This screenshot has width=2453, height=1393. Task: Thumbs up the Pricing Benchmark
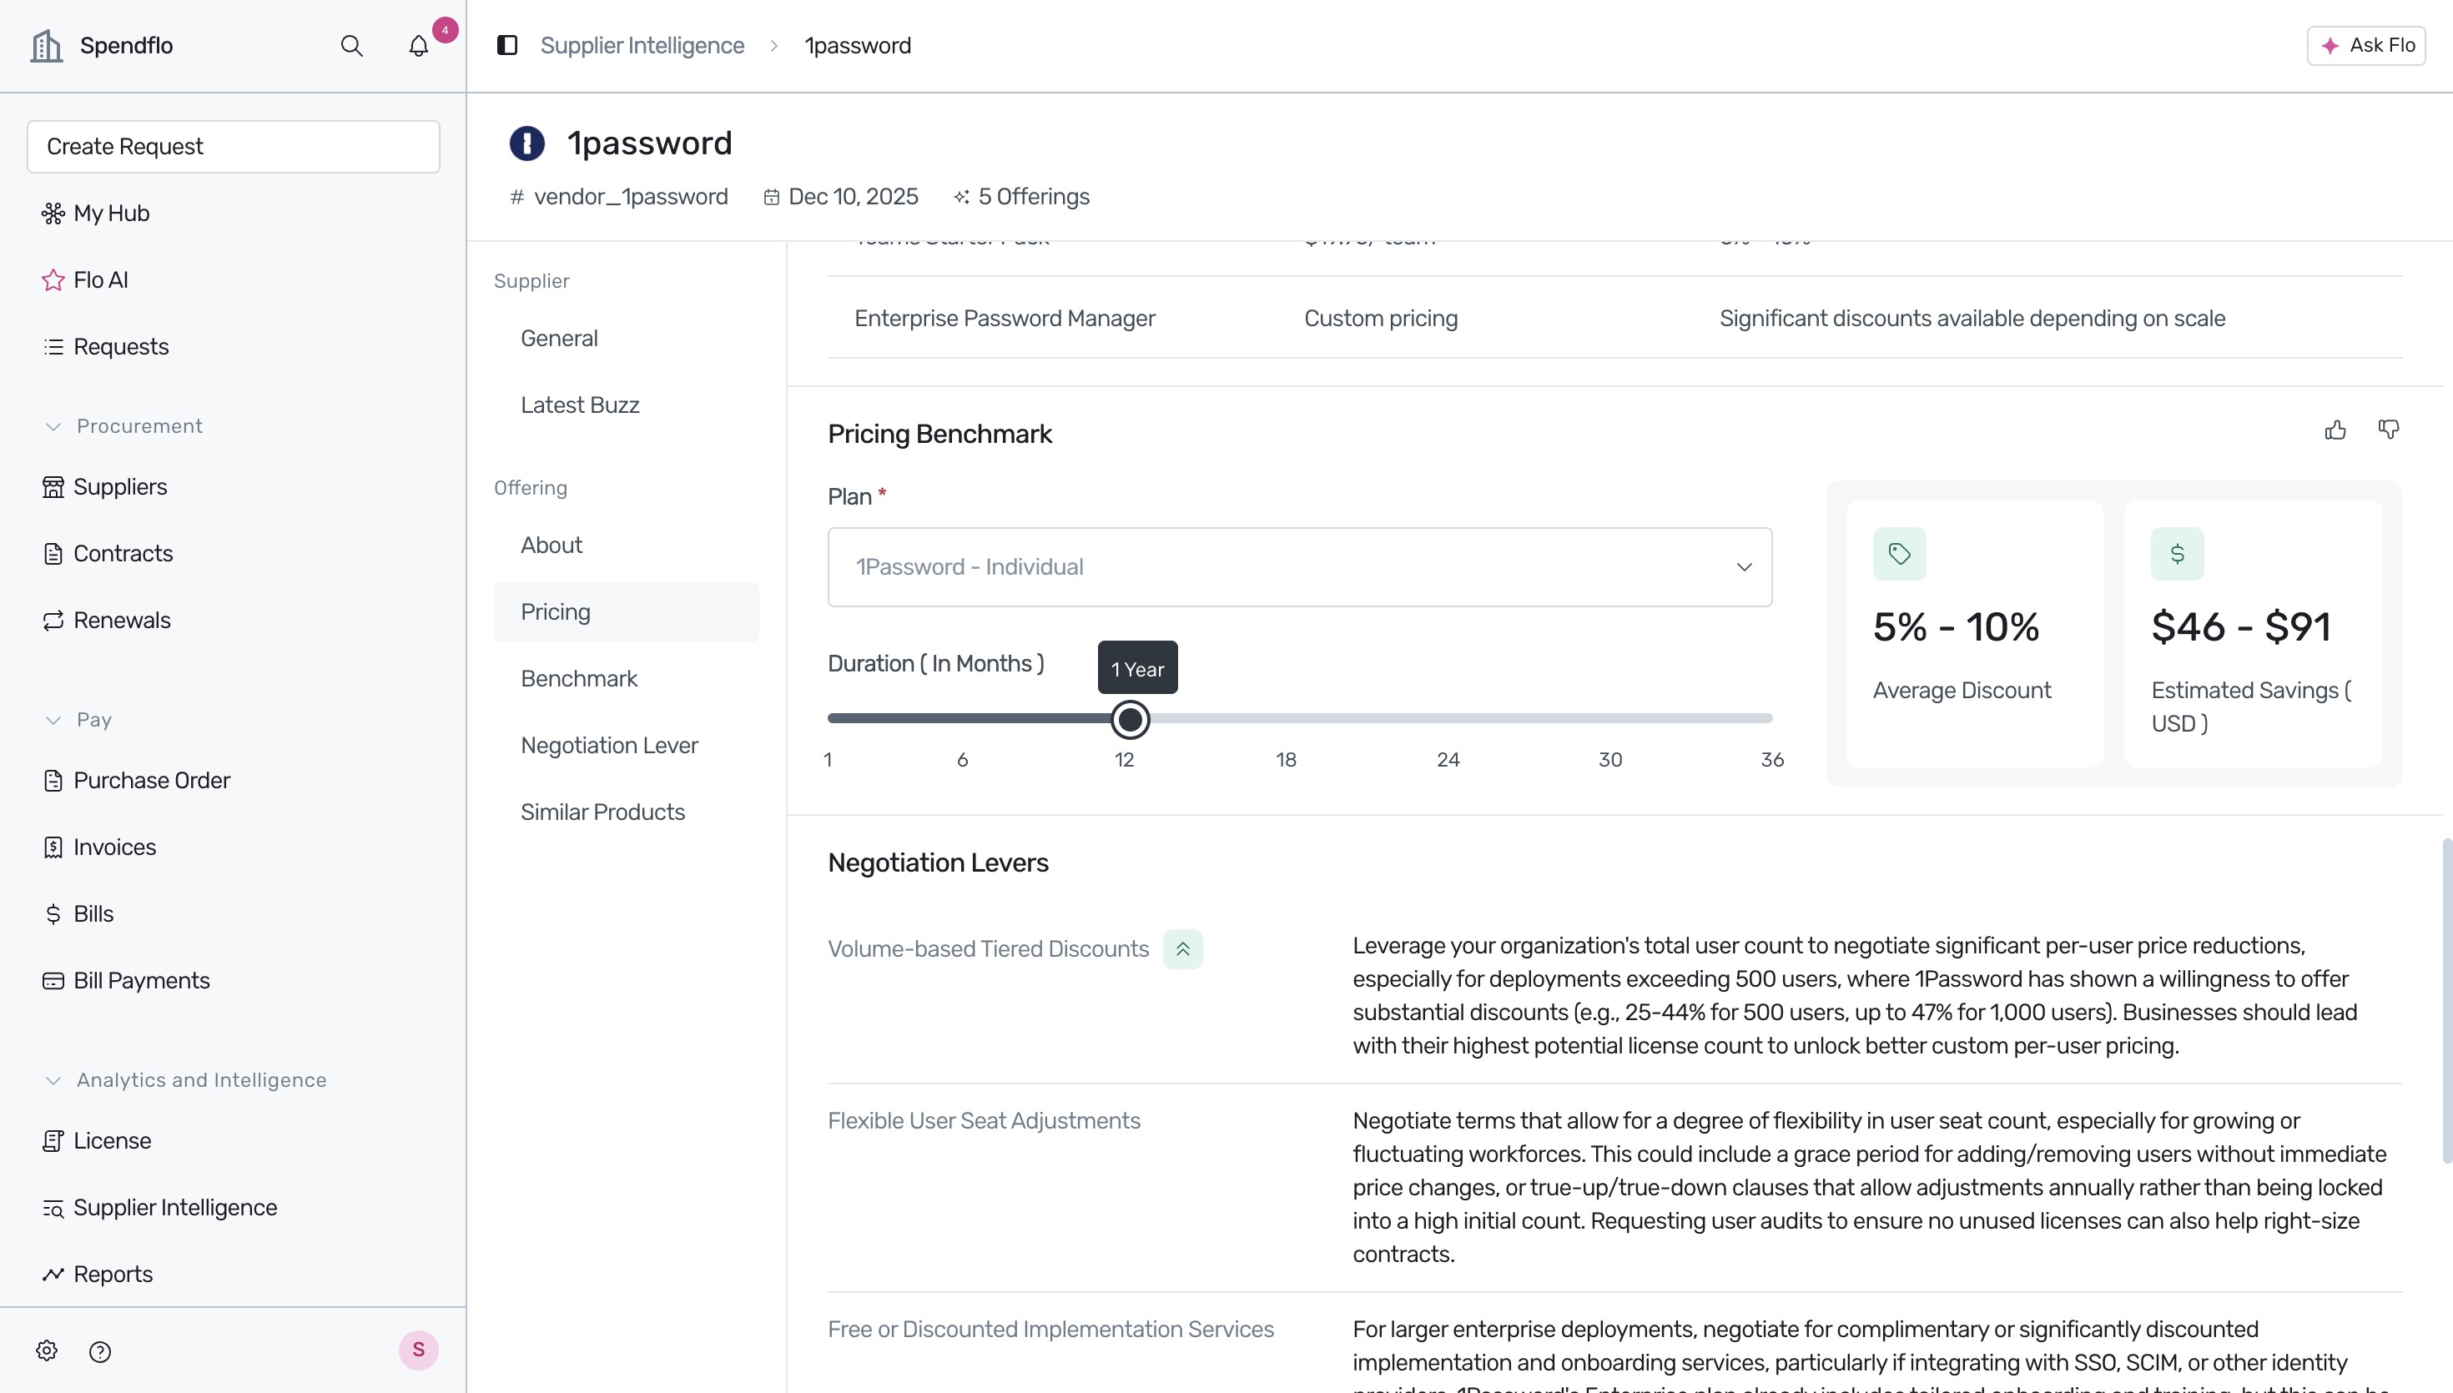click(x=2335, y=430)
